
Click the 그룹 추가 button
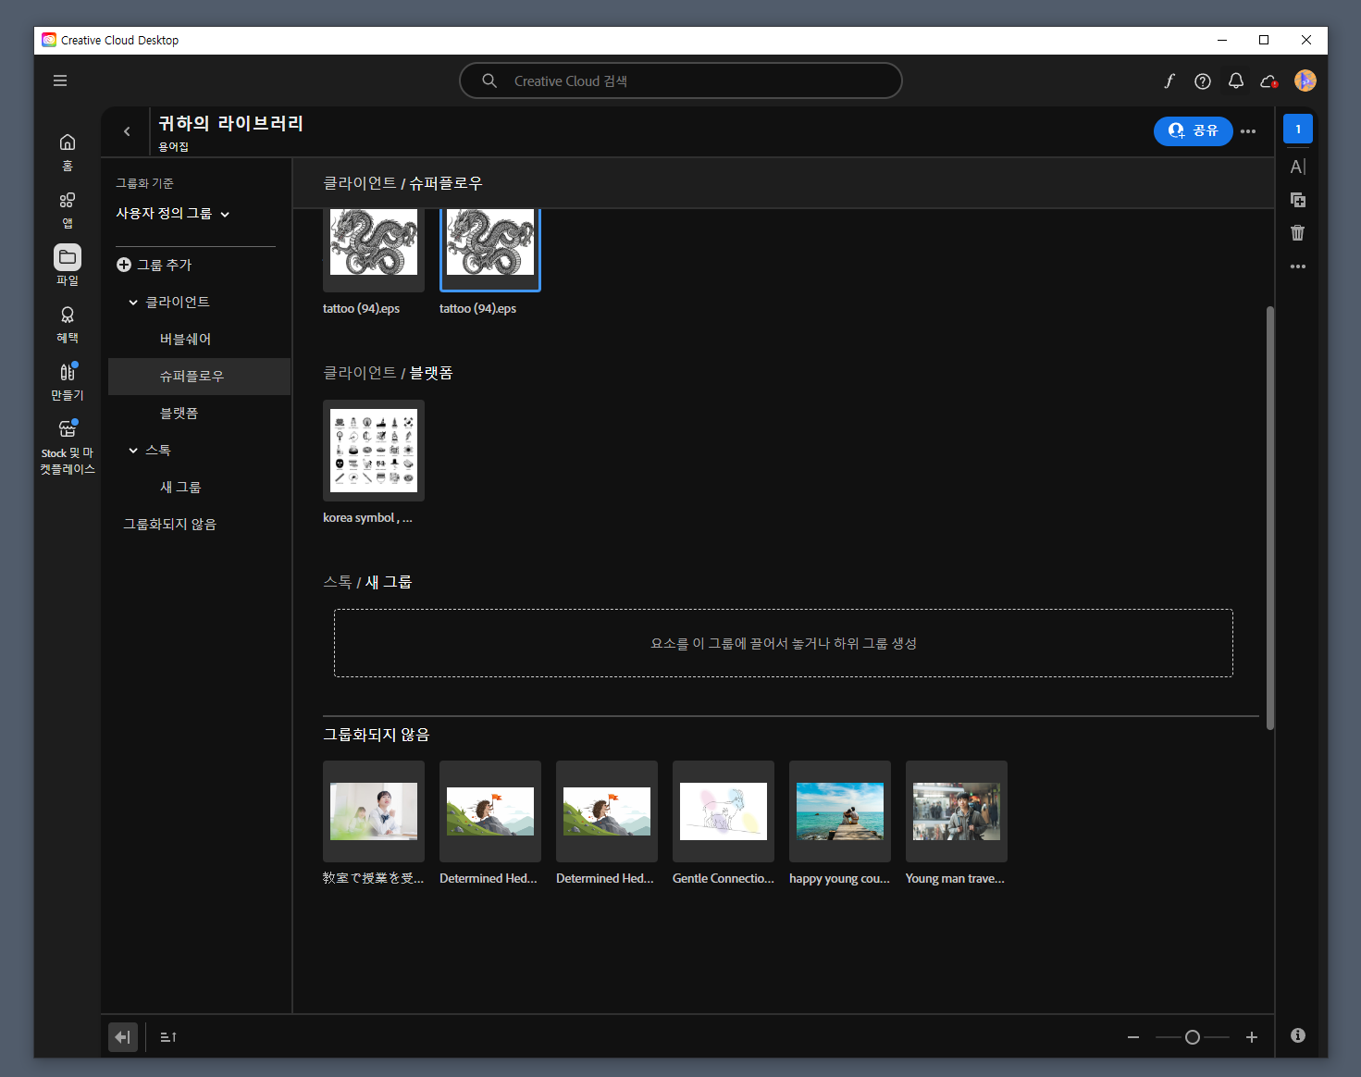coord(155,266)
